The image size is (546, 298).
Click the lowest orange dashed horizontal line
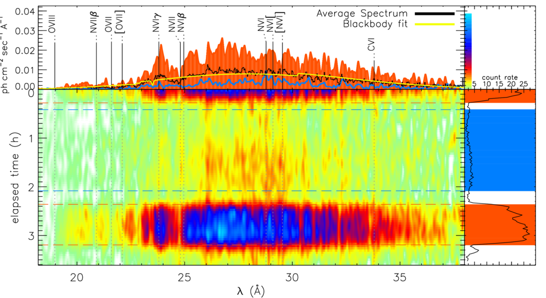pyautogui.click(x=251, y=245)
